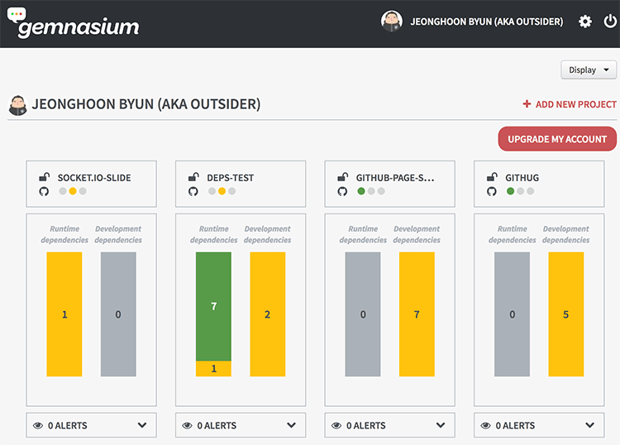This screenshot has height=445, width=620.
Task: Click the eye icon in GITHUB-PAGE-S... alerts
Action: 336,426
